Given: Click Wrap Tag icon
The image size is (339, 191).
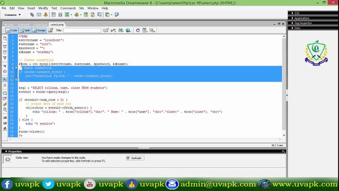Looking at the screenshot, I should [5, 105].
